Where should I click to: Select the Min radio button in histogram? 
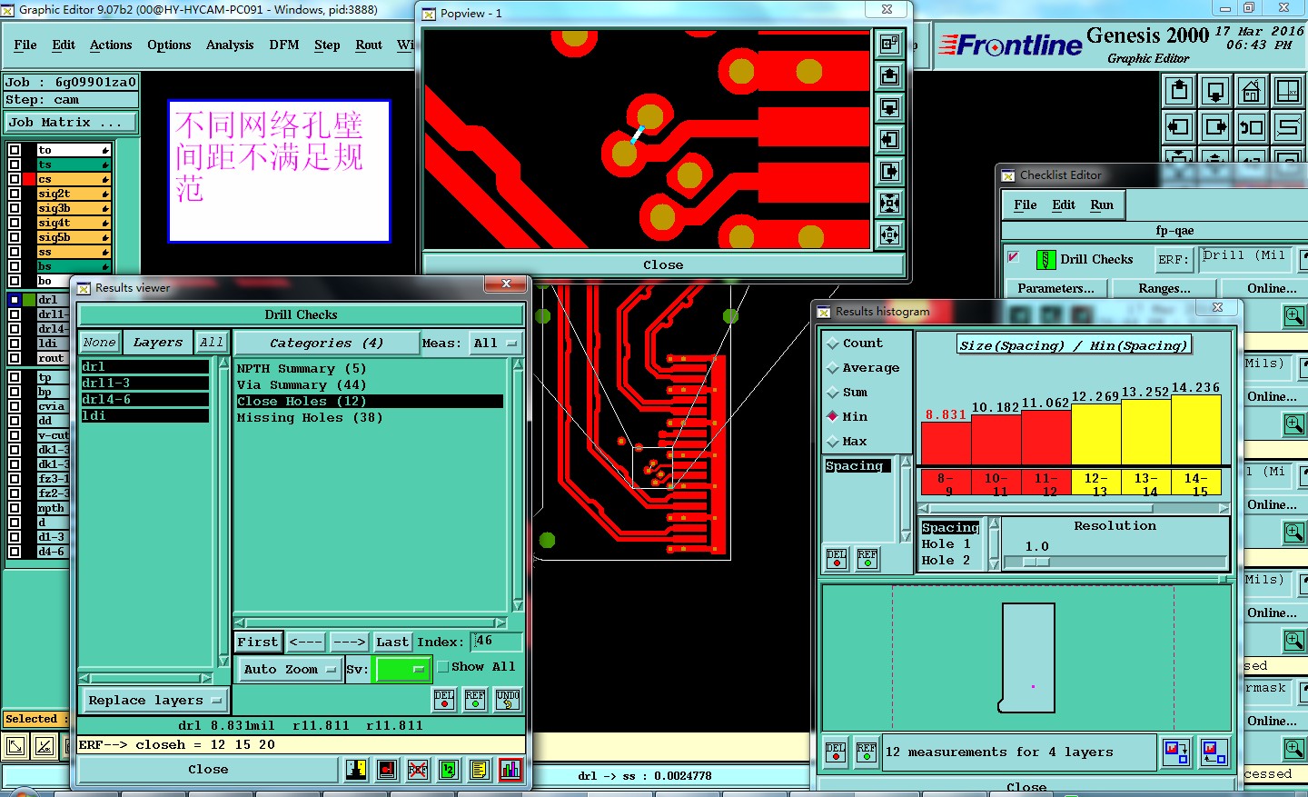click(x=832, y=417)
